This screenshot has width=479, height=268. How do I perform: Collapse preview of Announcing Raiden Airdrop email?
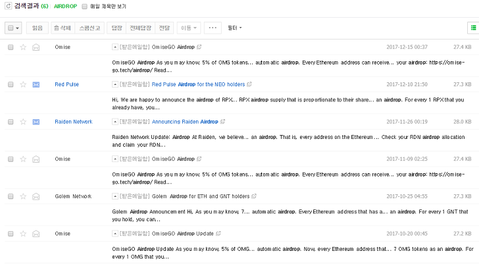[x=115, y=122]
